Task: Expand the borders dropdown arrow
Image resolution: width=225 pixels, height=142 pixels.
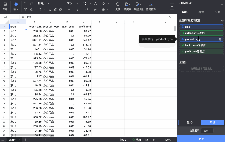Action: click(x=108, y=10)
